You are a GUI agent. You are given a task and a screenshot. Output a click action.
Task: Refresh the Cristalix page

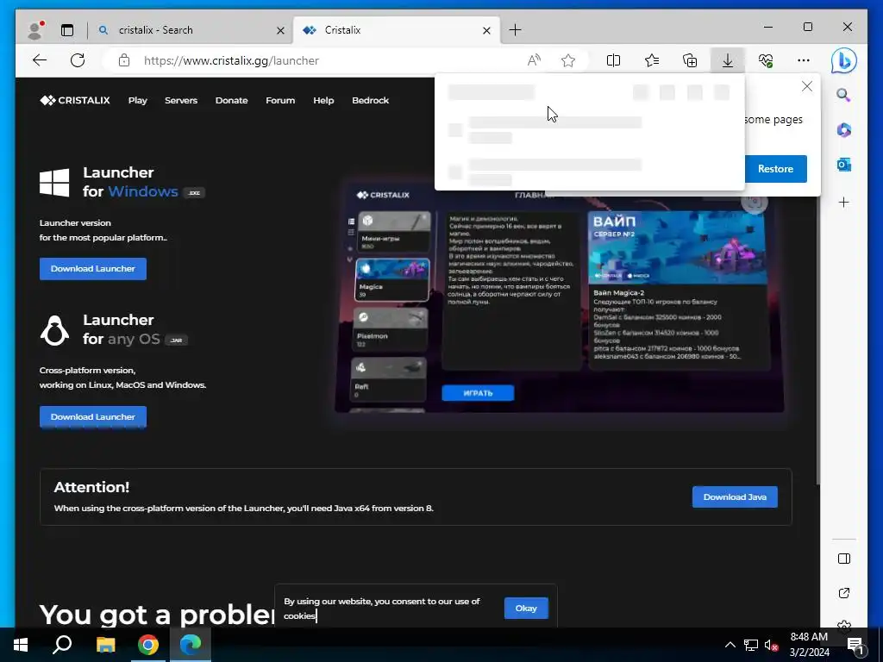(x=78, y=60)
